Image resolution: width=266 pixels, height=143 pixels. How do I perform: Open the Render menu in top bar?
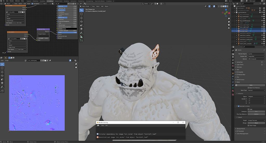(12, 1)
